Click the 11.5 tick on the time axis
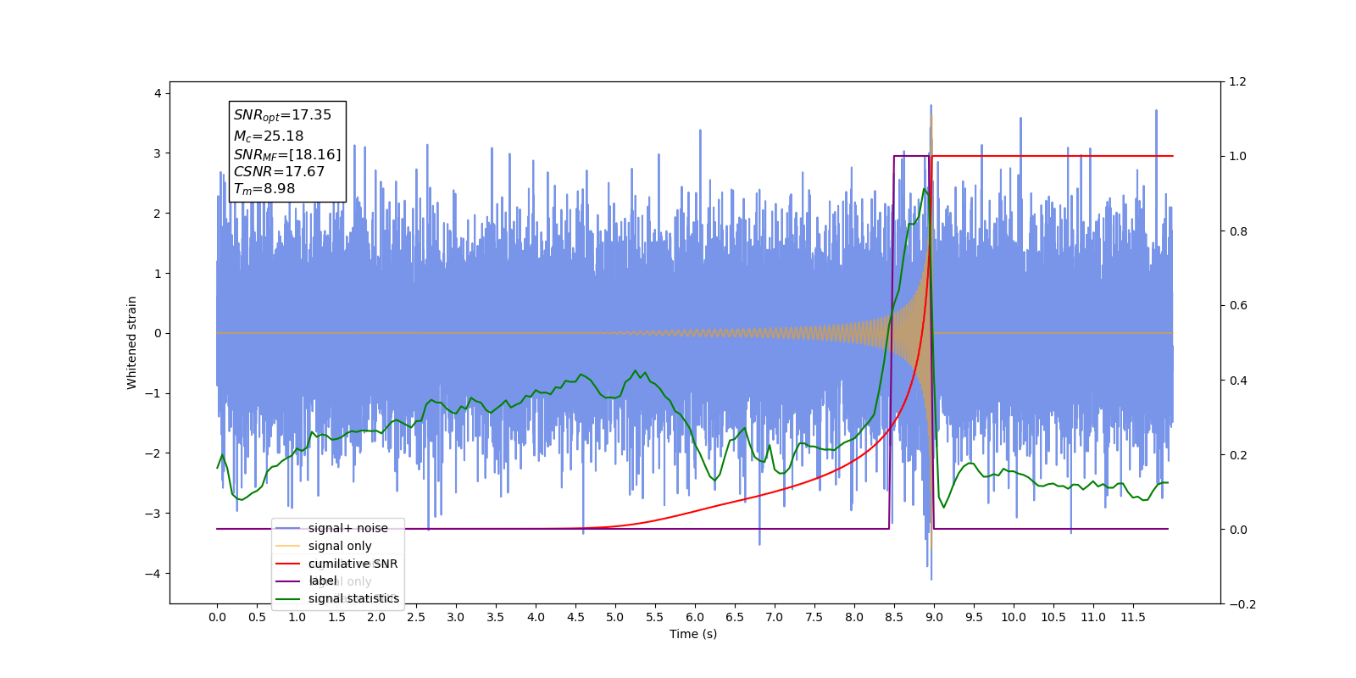 1133,617
